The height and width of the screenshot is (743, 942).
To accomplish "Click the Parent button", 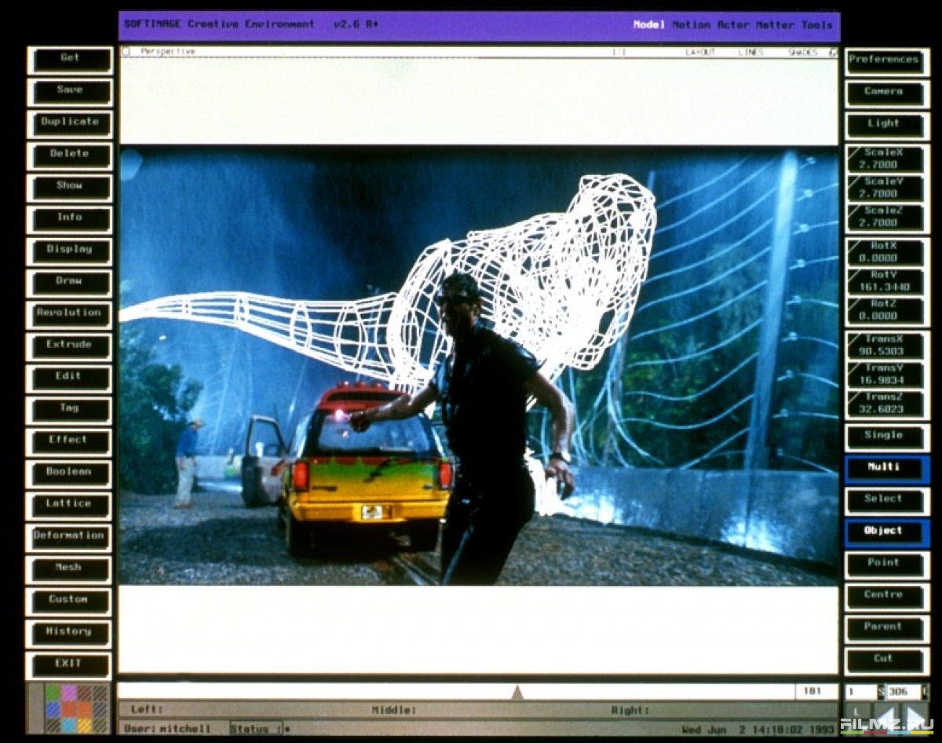I will tap(887, 629).
